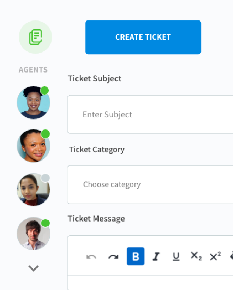Click the partially visible toolbar icon after superscript
Viewport: 233px width, 290px height.
[x=231, y=256]
